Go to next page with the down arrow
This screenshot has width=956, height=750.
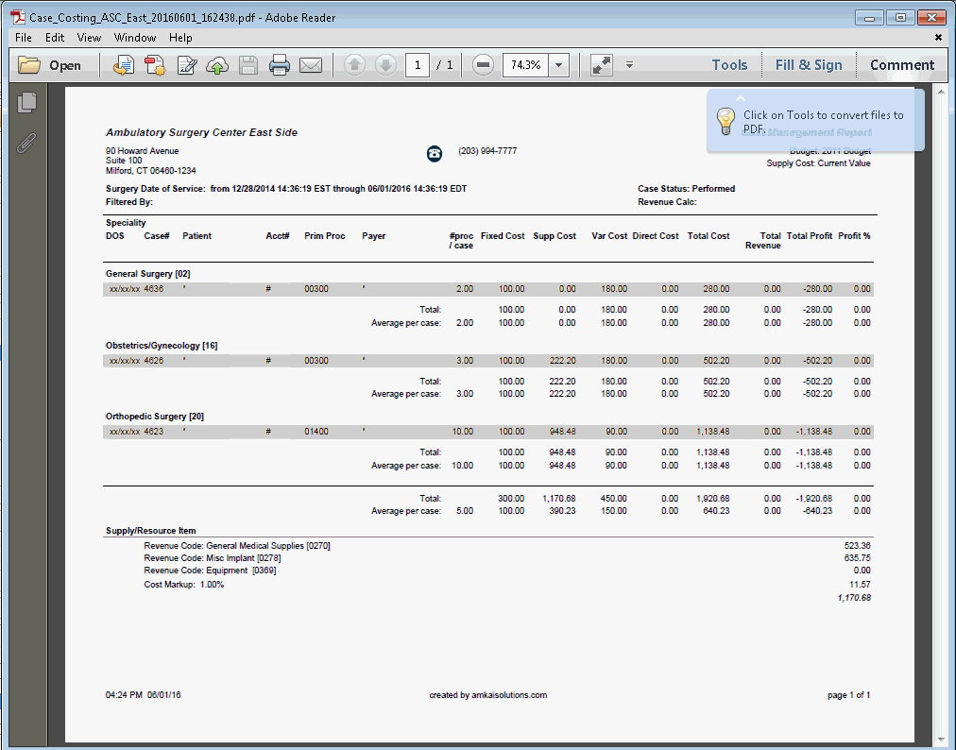[x=385, y=64]
